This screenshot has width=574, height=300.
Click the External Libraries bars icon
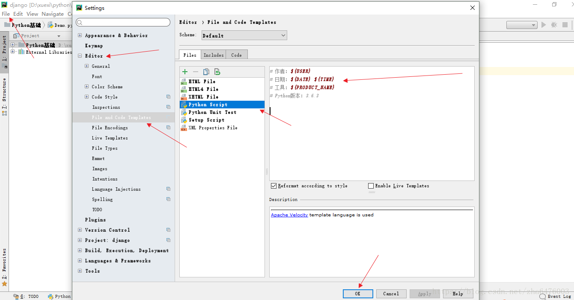(x=21, y=52)
